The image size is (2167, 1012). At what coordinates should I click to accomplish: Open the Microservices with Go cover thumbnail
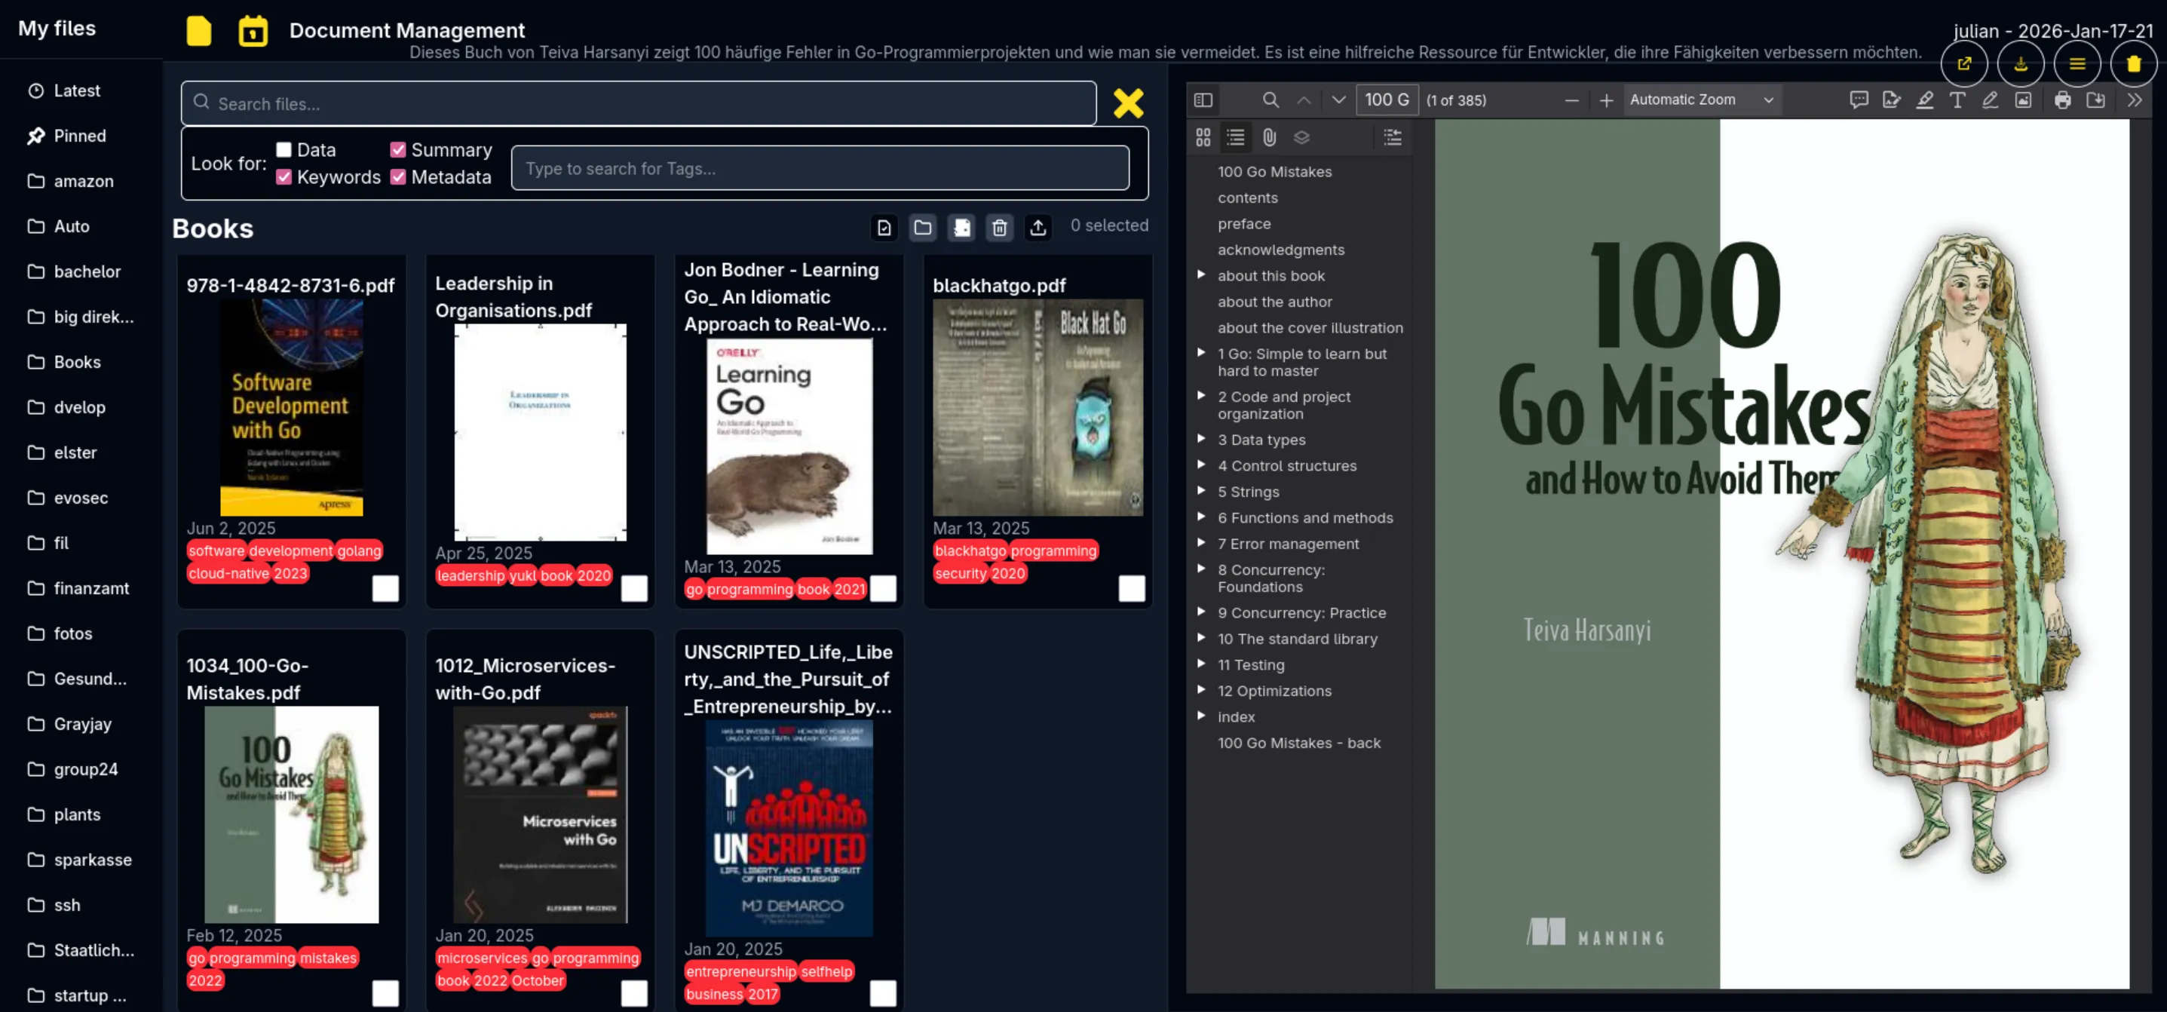(x=539, y=814)
